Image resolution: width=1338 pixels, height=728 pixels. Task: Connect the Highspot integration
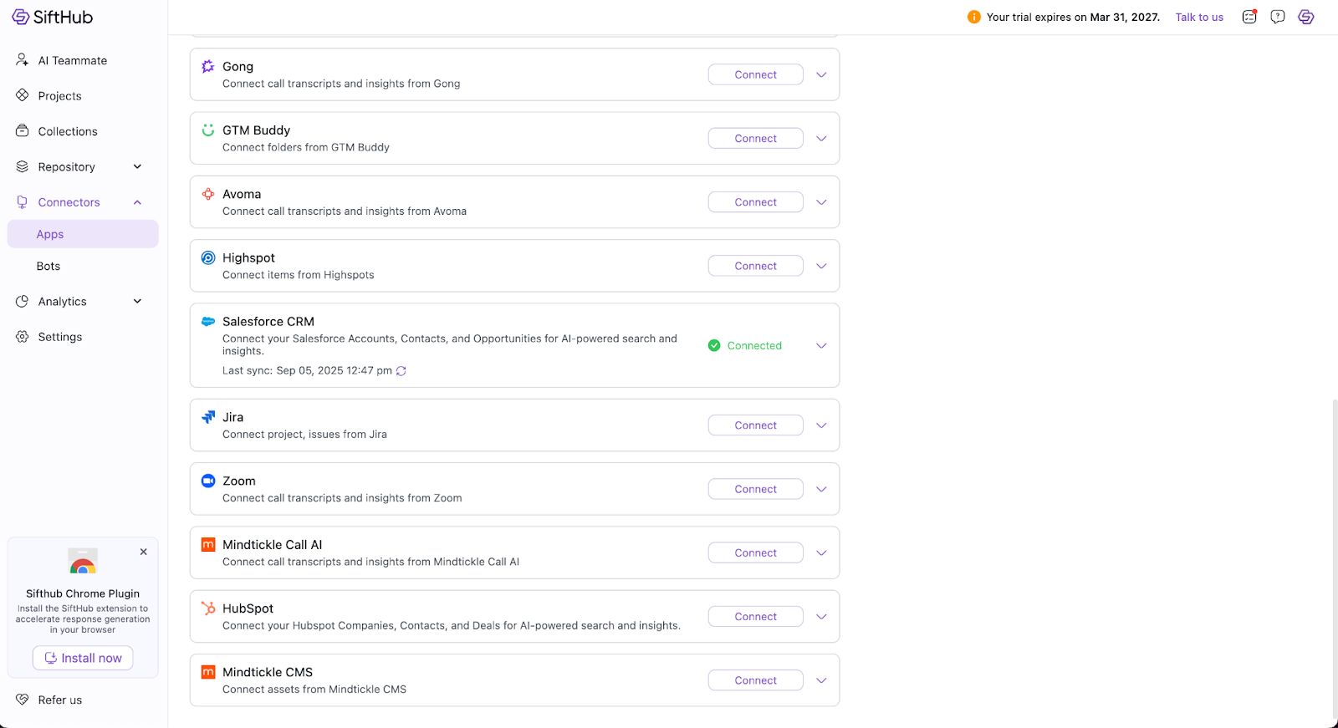pos(755,266)
